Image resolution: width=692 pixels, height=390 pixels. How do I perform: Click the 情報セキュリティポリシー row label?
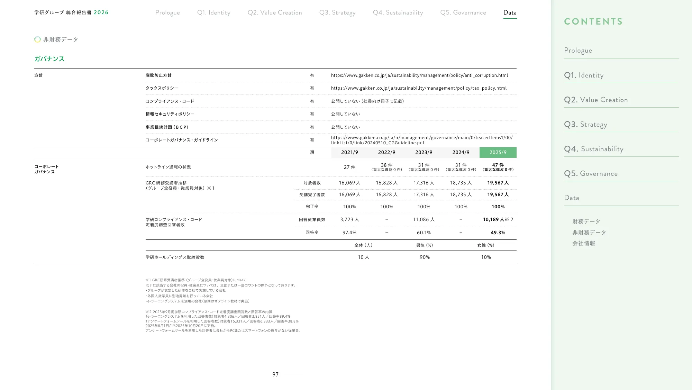point(170,114)
